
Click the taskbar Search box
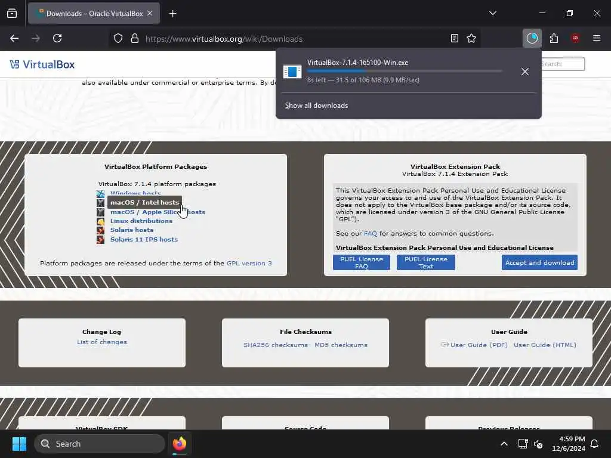[x=100, y=444]
